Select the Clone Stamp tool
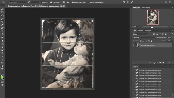The height and width of the screenshot is (98, 174). pyautogui.click(x=2, y=35)
